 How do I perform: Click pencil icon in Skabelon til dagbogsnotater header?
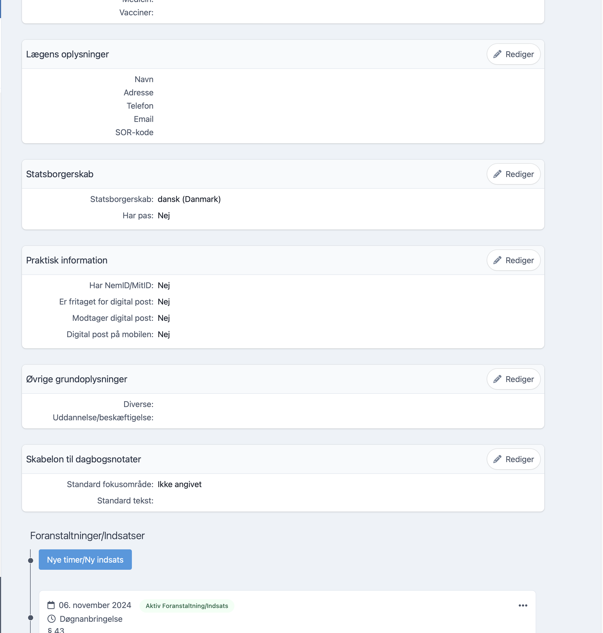(497, 459)
